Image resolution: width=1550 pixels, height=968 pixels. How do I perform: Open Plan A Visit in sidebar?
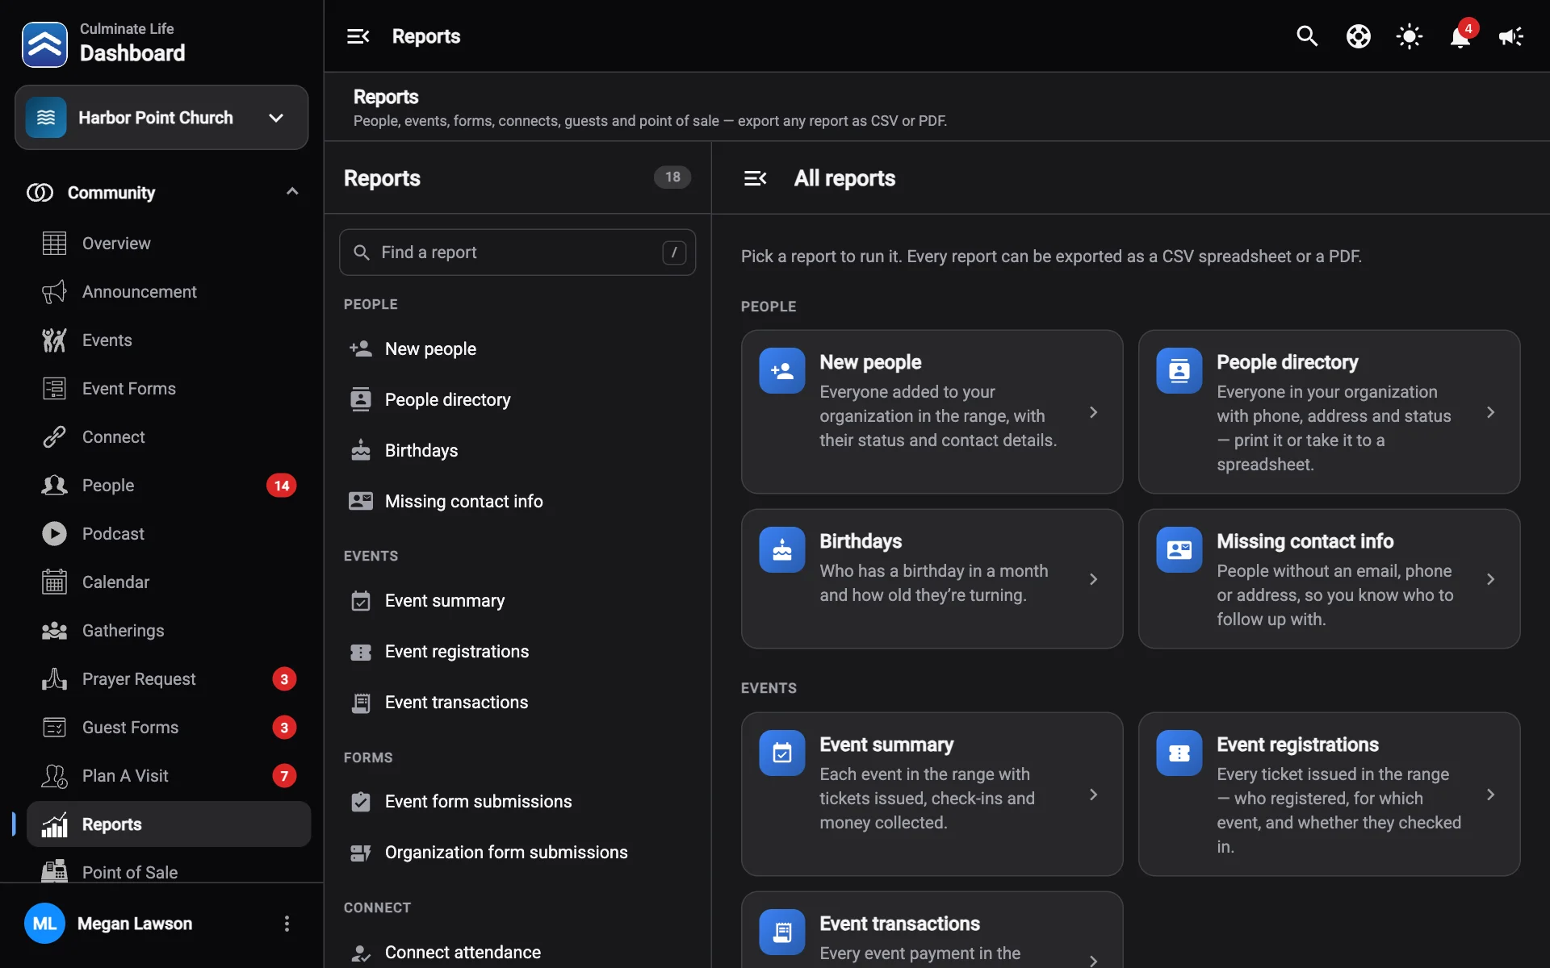tap(169, 776)
